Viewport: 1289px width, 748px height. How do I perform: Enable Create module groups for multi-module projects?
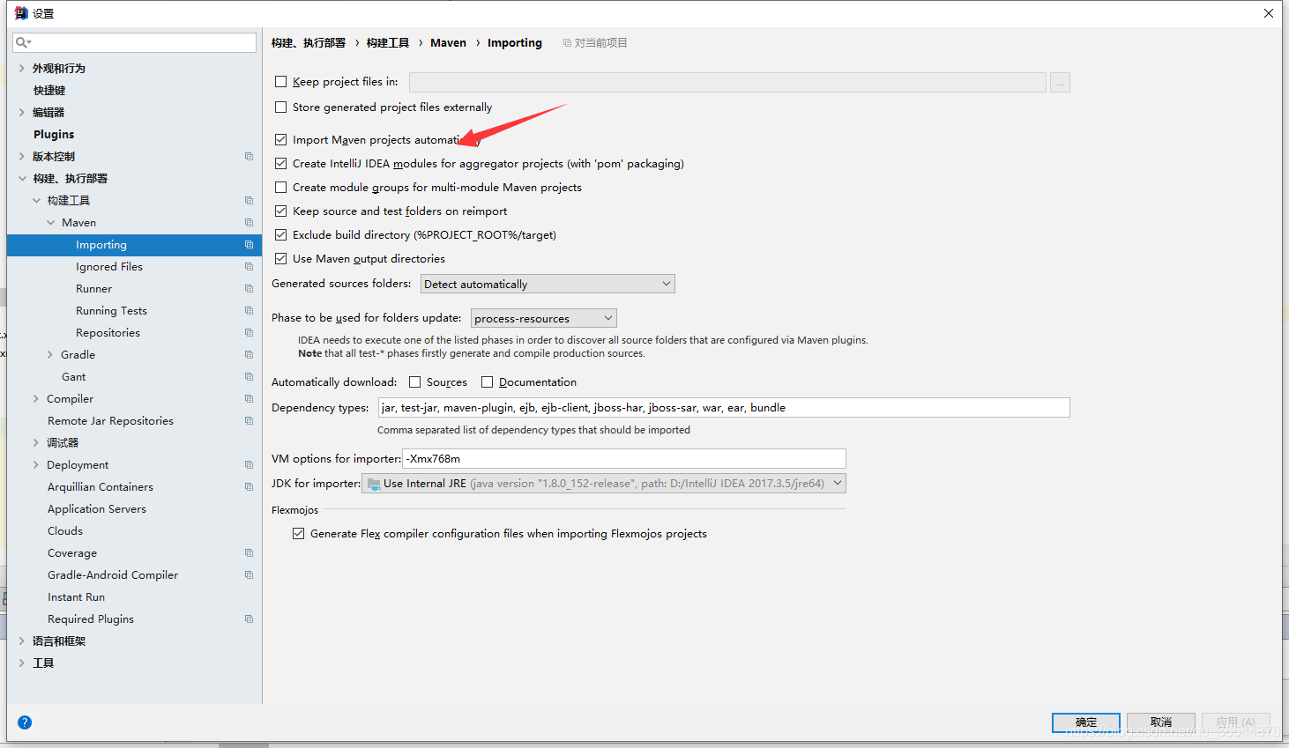click(281, 188)
